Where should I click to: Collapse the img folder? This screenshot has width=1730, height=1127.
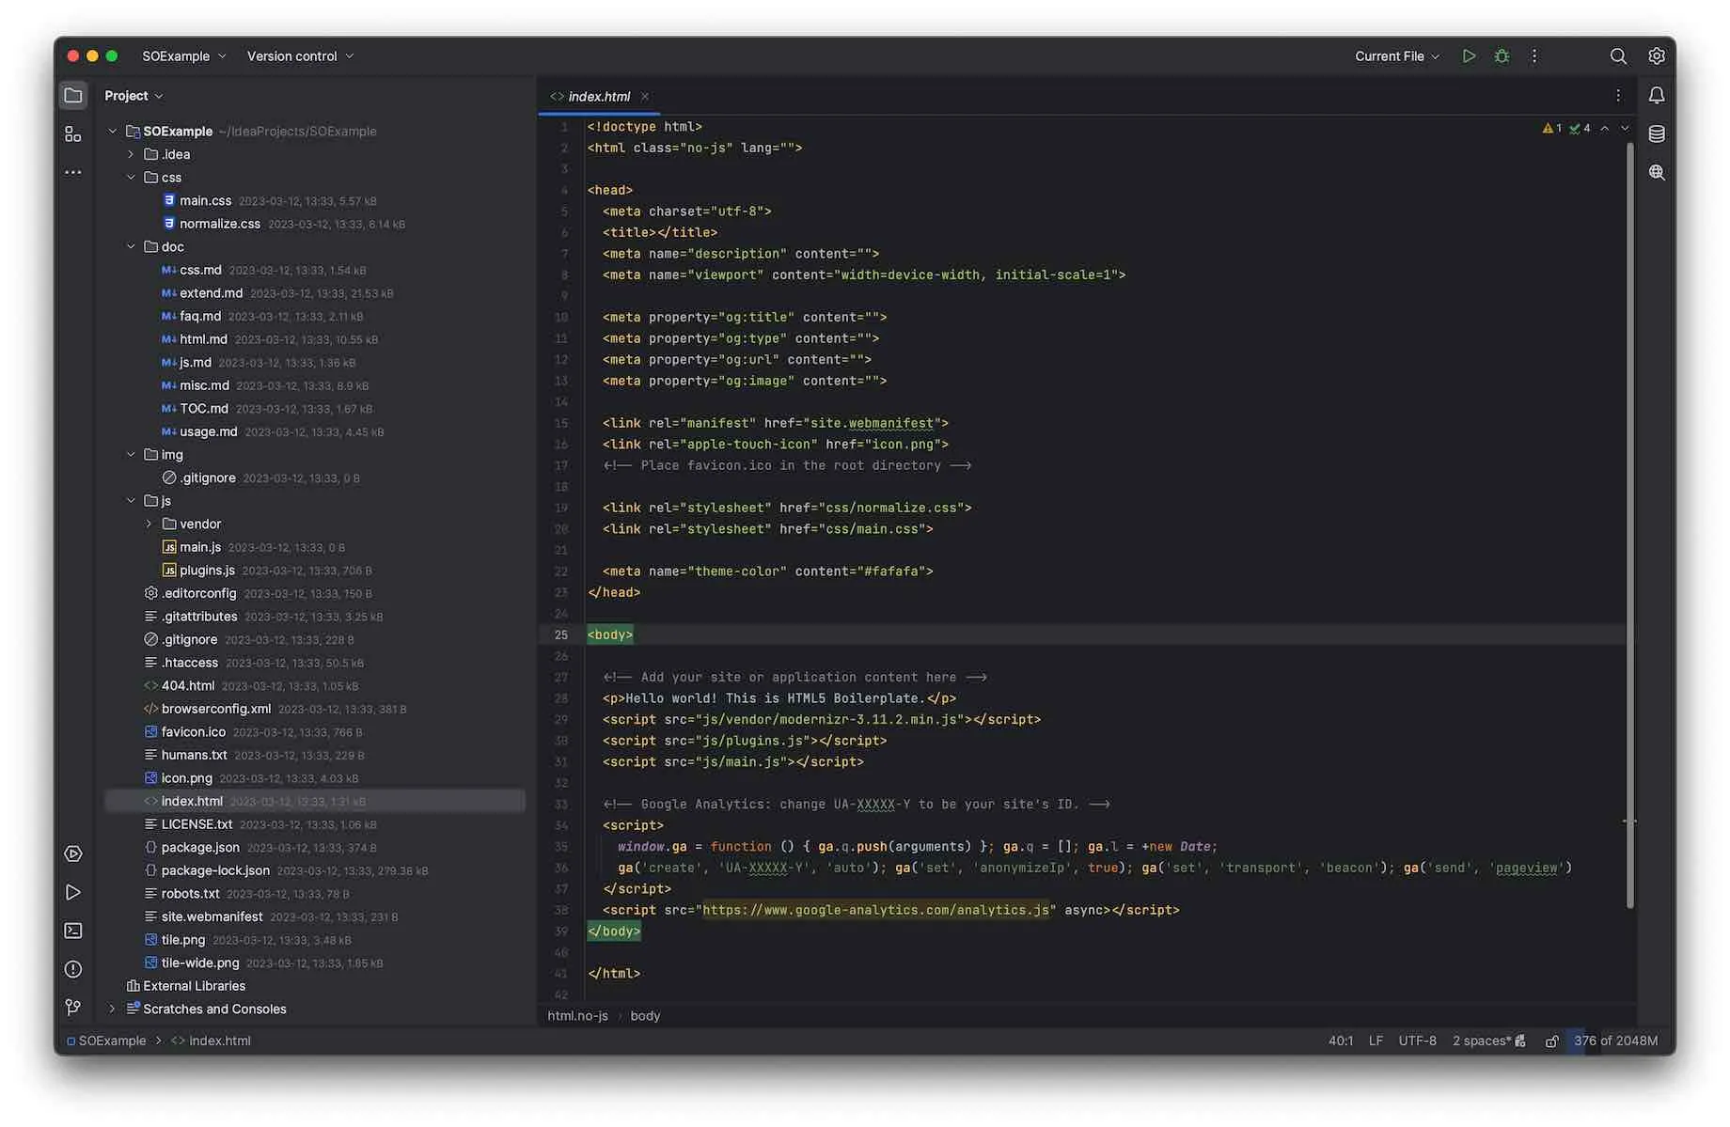click(x=132, y=455)
